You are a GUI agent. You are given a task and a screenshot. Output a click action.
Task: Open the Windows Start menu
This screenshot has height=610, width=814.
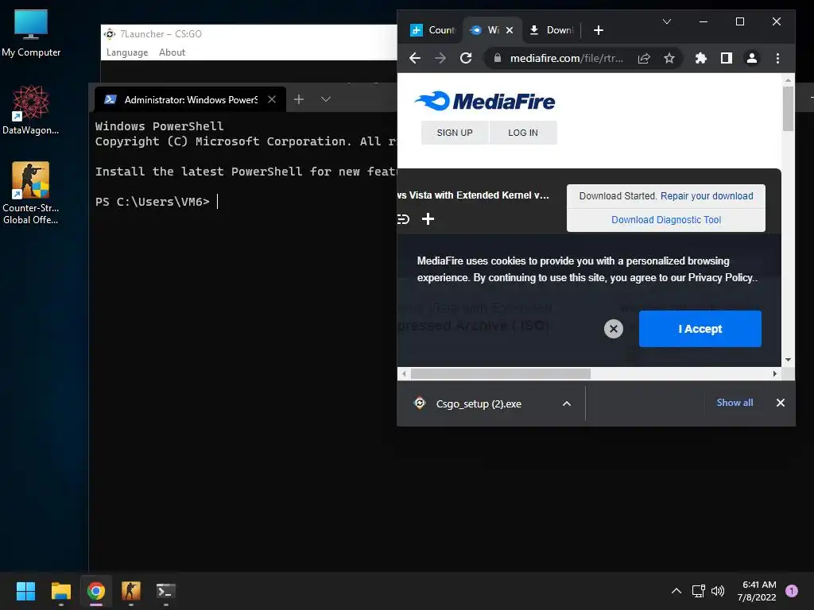[x=25, y=591]
